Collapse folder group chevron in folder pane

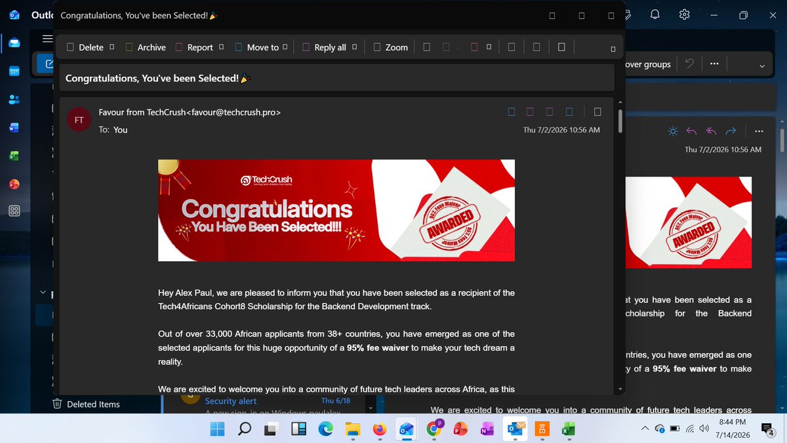click(x=43, y=293)
